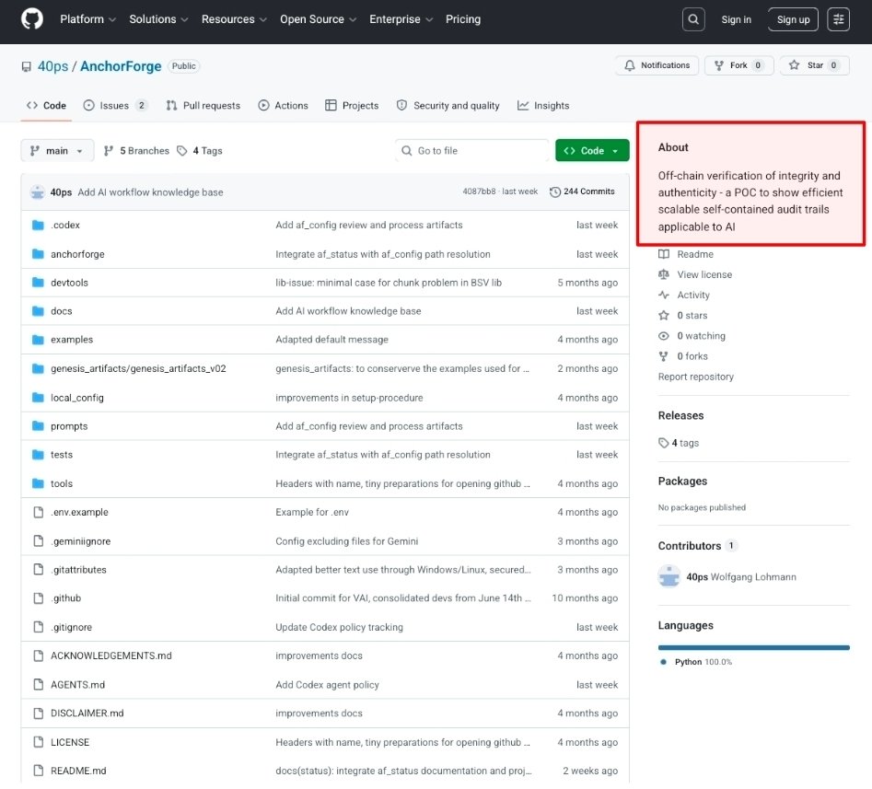
Task: Open the DISCLAIMER.md file
Action: (87, 713)
